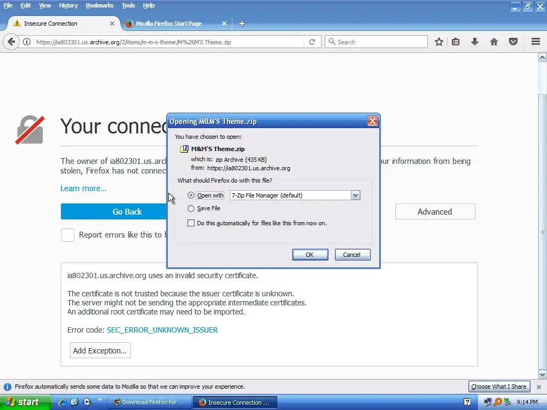Click the page scrollbar up arrow
The height and width of the screenshot is (410, 547).
click(543, 57)
